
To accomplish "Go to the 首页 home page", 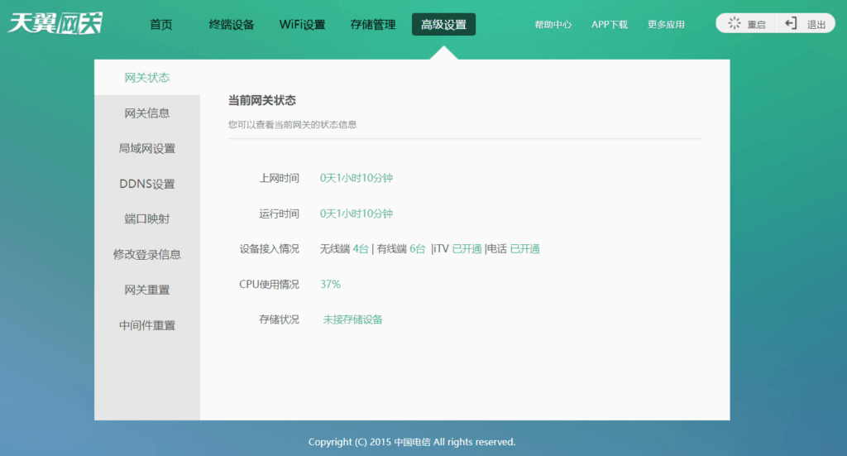I will pyautogui.click(x=161, y=25).
